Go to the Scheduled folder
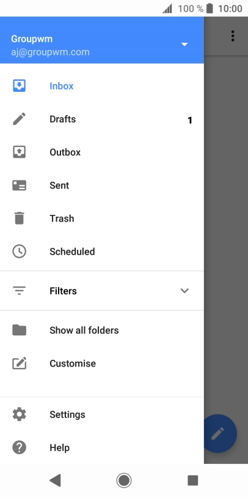The height and width of the screenshot is (497, 248). point(102,252)
